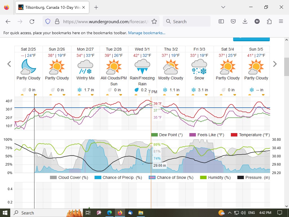This screenshot has height=217, width=289.
Task: Open Firefox Extensions puzzle icon
Action: coord(269,21)
